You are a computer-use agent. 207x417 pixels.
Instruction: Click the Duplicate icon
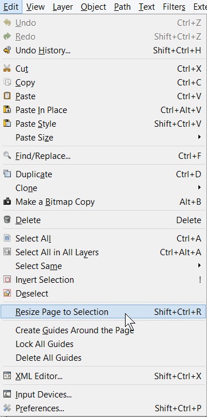pos(7,174)
